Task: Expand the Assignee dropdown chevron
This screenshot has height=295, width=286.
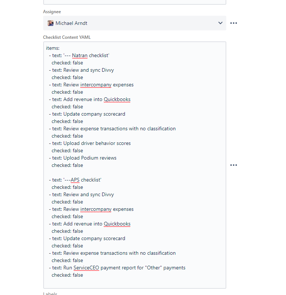Action: tap(220, 23)
